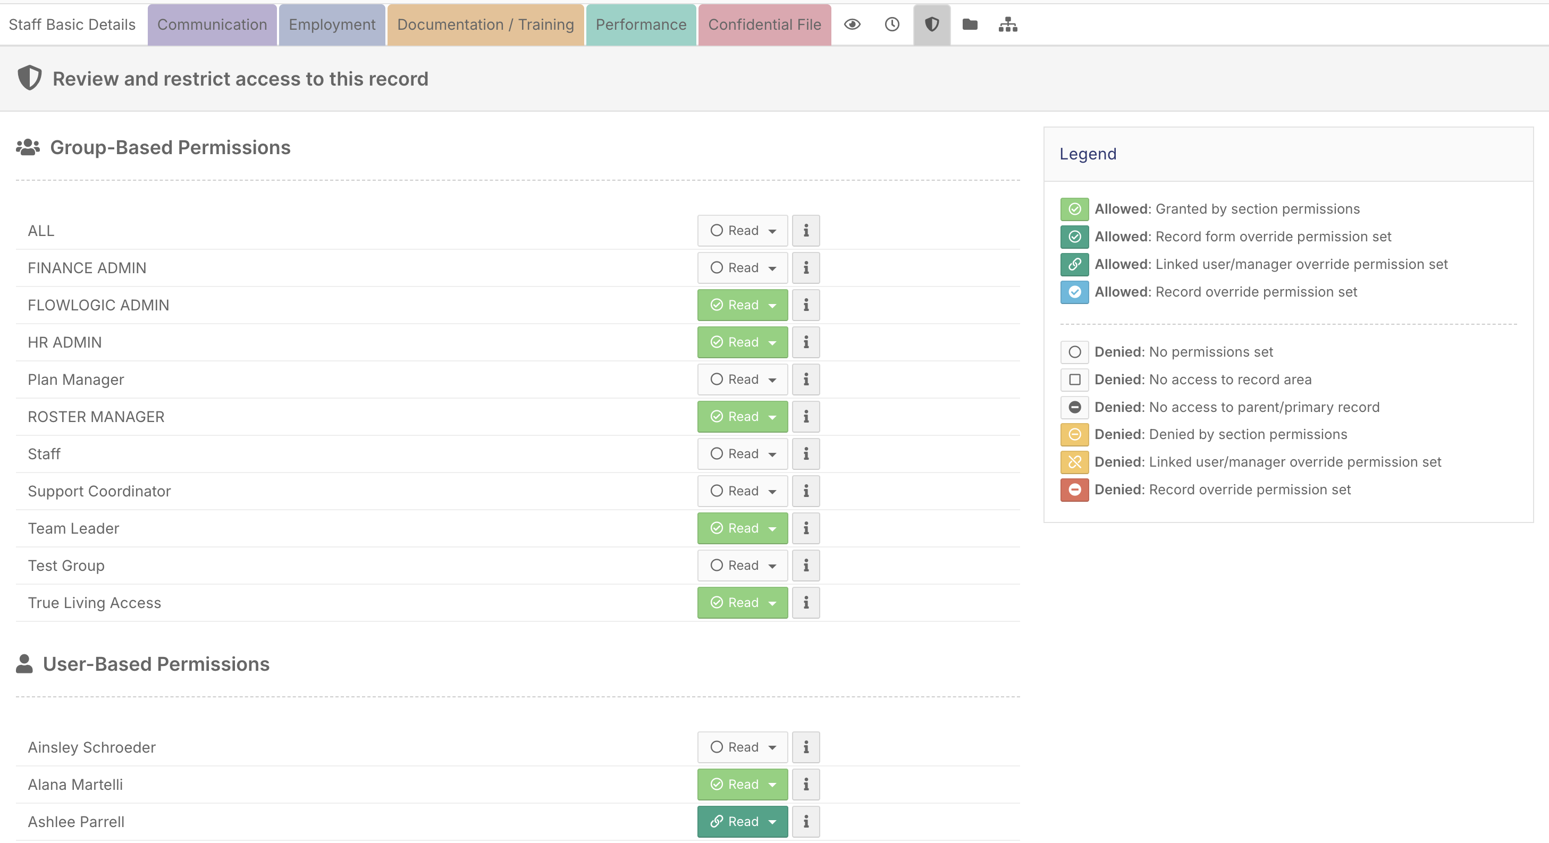Show info for the ALL group
The height and width of the screenshot is (843, 1549).
click(806, 230)
